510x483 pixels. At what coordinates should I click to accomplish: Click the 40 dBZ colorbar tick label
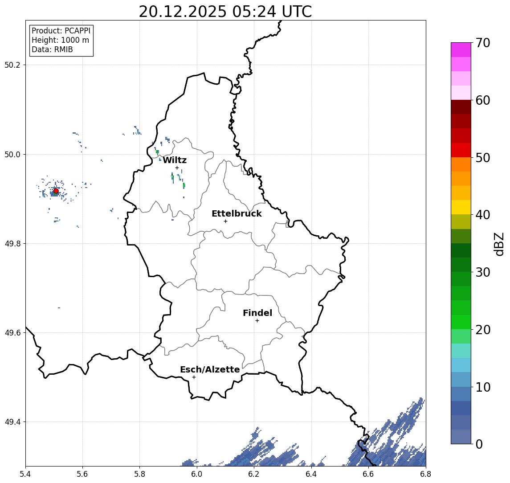tap(483, 215)
